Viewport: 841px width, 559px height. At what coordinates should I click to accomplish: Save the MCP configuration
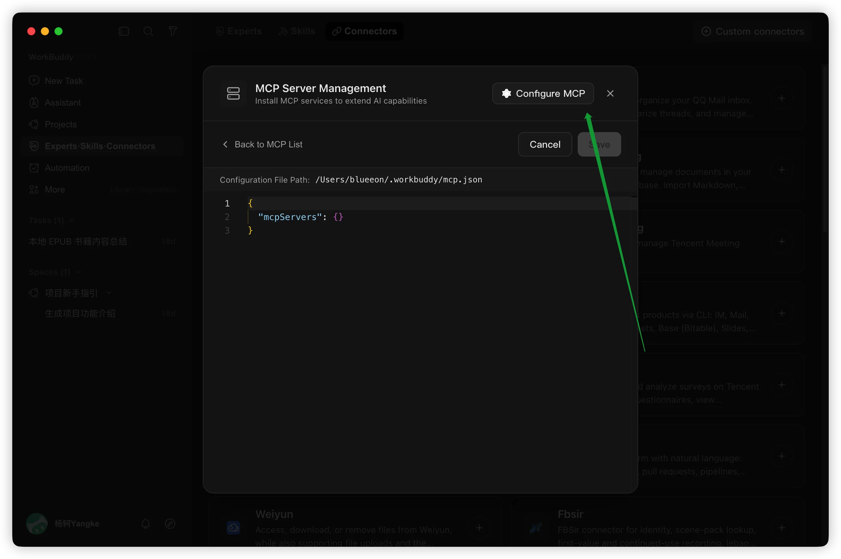click(599, 144)
